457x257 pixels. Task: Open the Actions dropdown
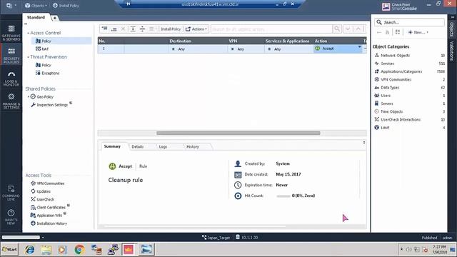(196, 29)
